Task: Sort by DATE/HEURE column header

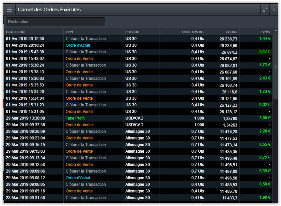Action: 16,32
